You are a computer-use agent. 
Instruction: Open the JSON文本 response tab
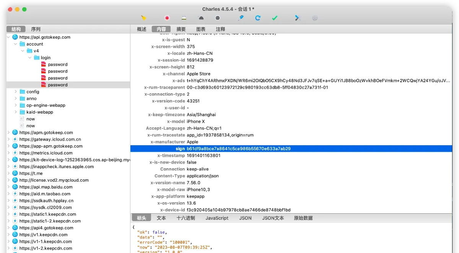coord(273,218)
